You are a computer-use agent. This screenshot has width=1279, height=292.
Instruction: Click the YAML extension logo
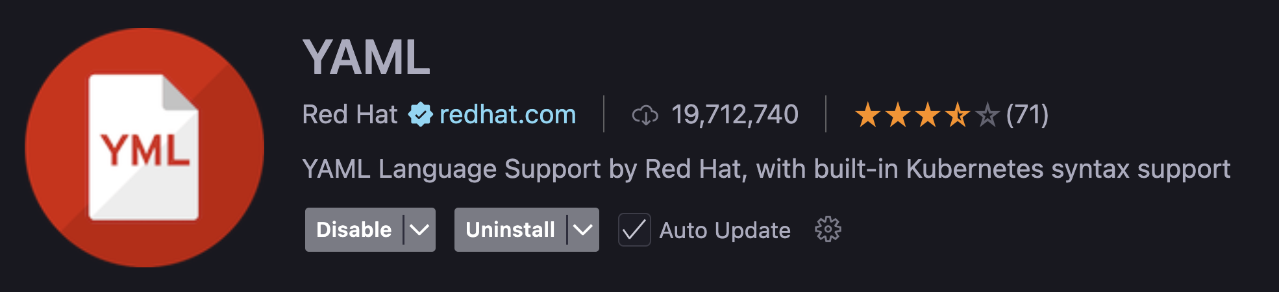[144, 147]
